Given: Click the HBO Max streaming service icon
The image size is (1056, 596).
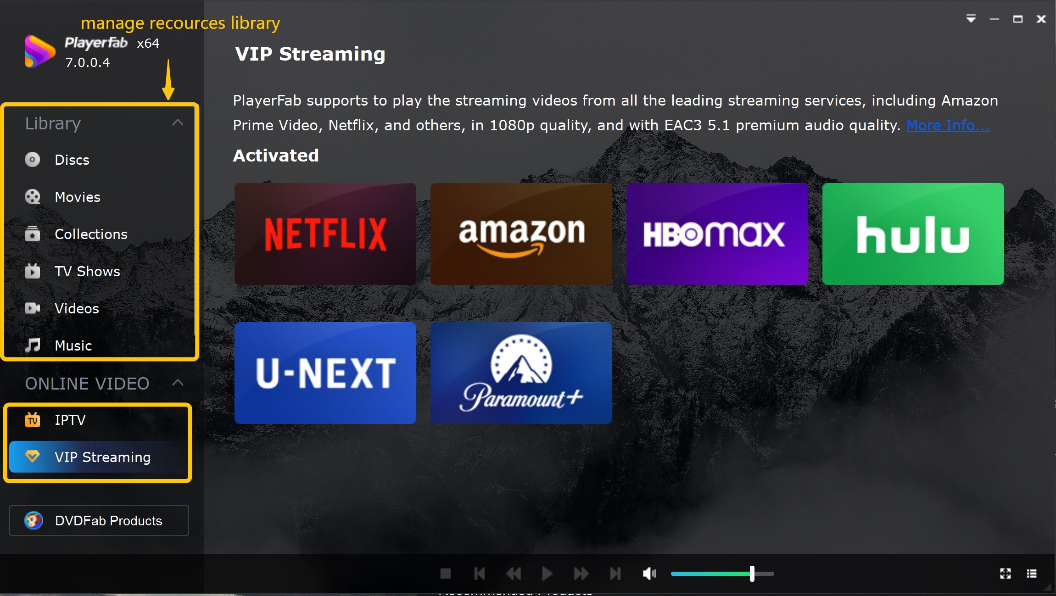Looking at the screenshot, I should 716,234.
